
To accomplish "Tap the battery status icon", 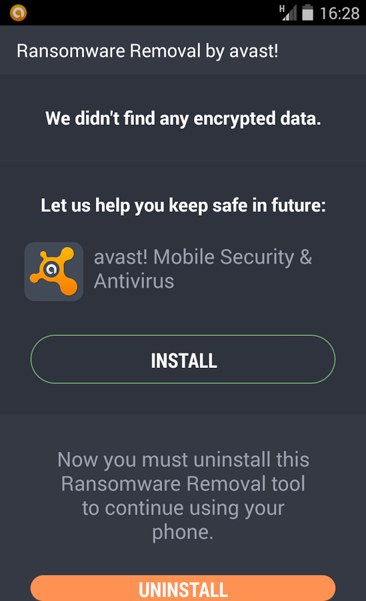I will click(x=307, y=13).
